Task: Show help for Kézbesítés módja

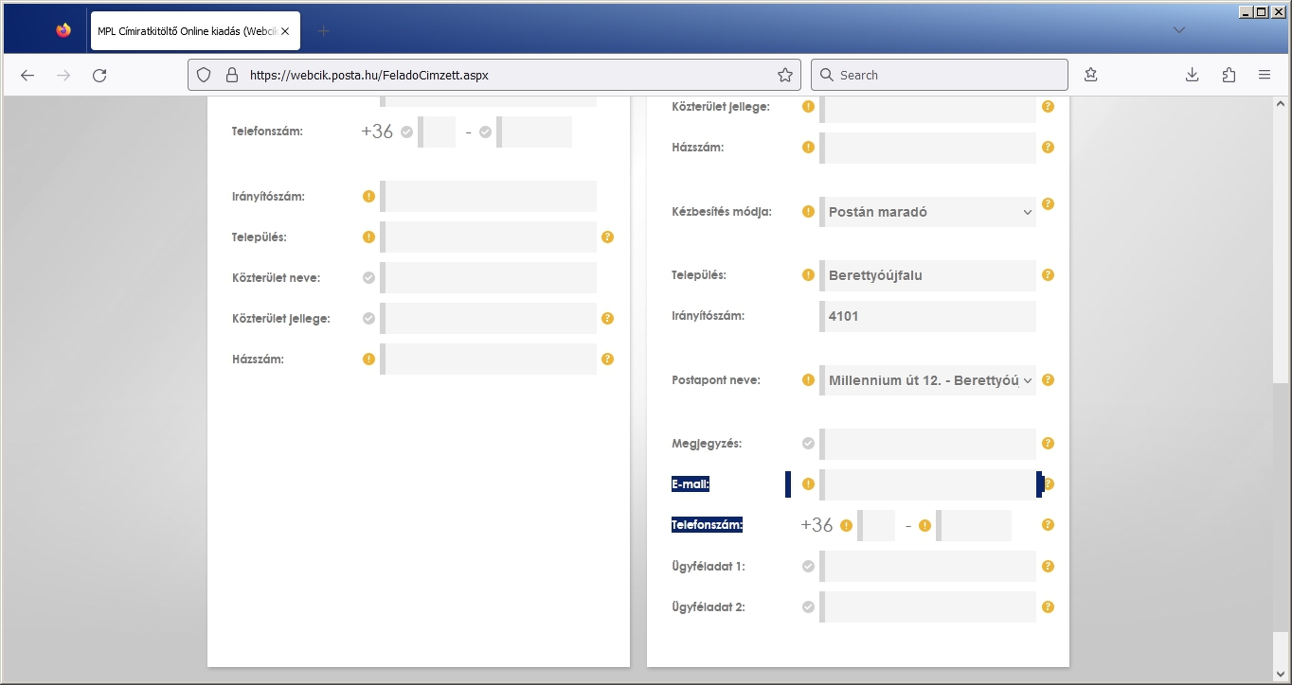Action: point(1048,203)
